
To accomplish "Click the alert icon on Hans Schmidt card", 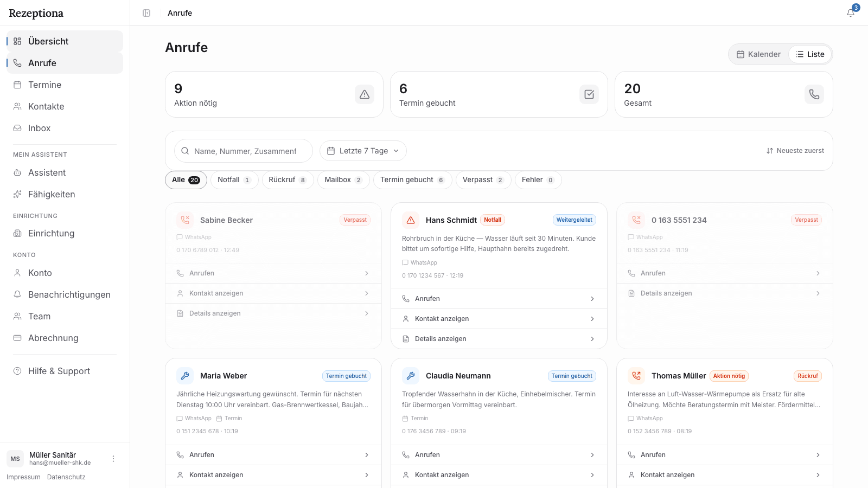I will pyautogui.click(x=411, y=220).
